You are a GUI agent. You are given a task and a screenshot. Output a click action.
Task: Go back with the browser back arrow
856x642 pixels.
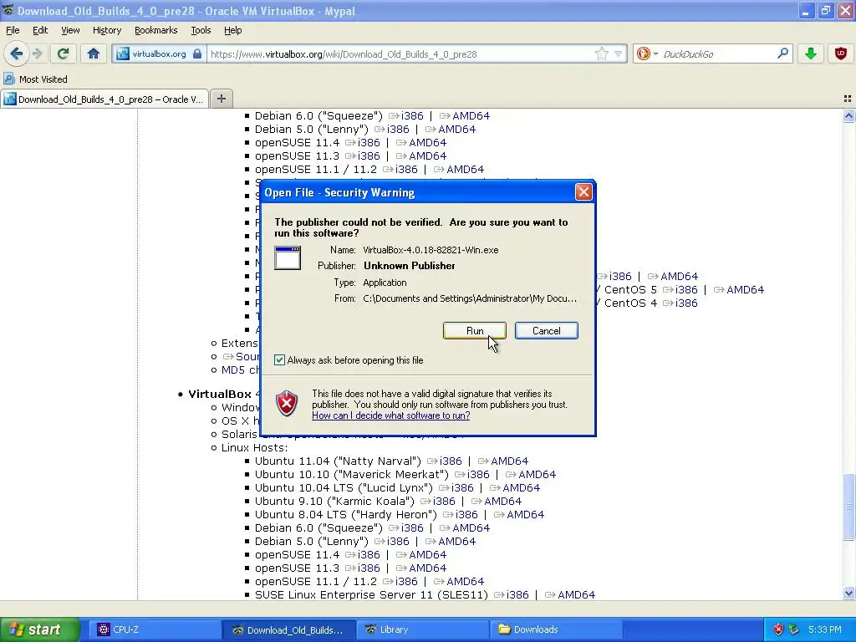coord(16,53)
